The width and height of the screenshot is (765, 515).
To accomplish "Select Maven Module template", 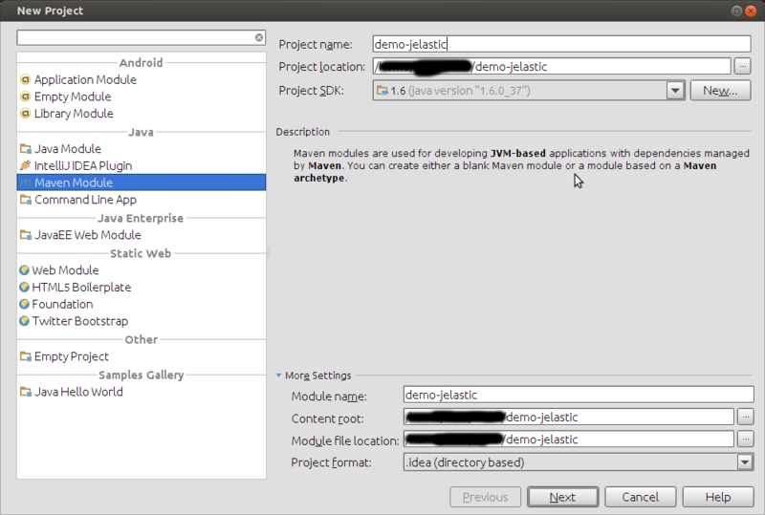I will tap(142, 182).
